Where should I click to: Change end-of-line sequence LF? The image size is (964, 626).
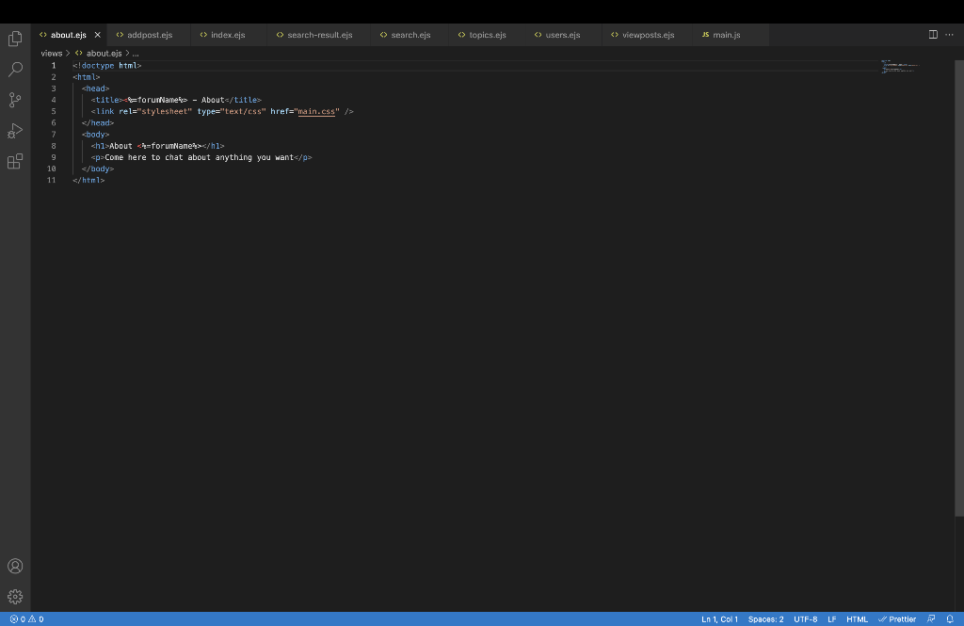tap(832, 619)
